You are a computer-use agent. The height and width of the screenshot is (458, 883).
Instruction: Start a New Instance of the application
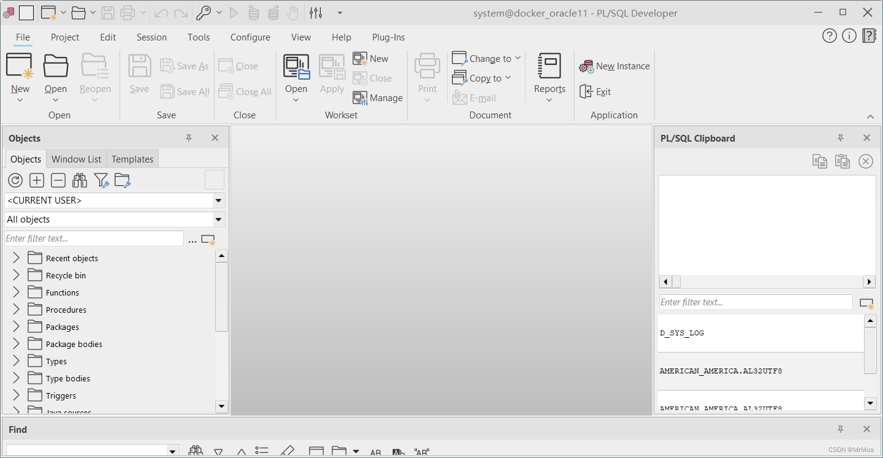pyautogui.click(x=614, y=66)
